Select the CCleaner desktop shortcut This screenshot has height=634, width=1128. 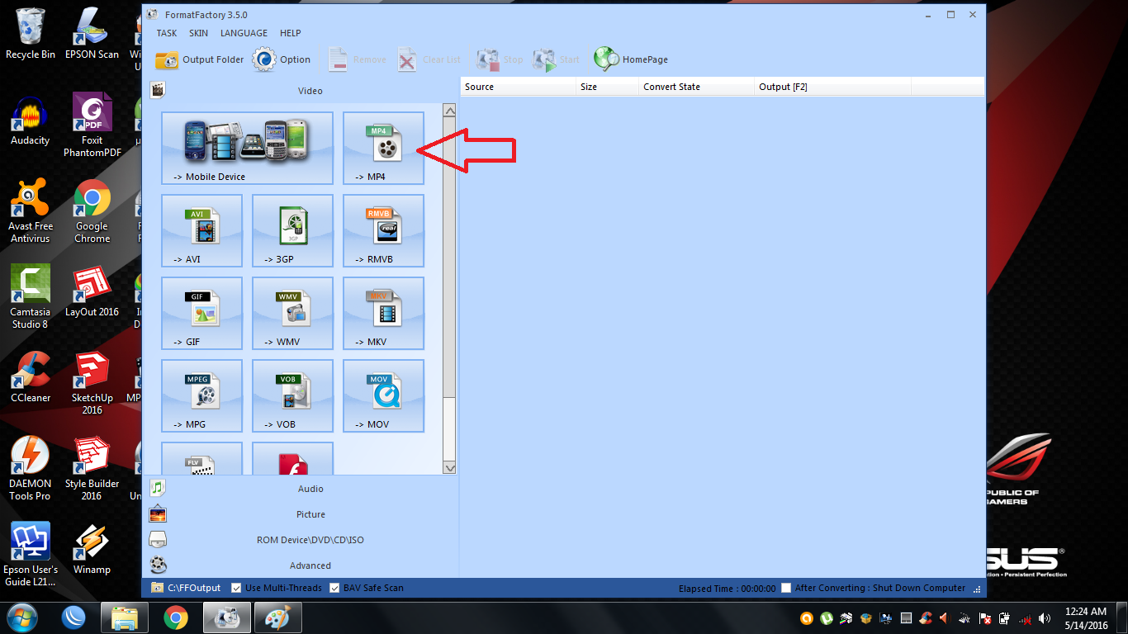click(x=31, y=377)
